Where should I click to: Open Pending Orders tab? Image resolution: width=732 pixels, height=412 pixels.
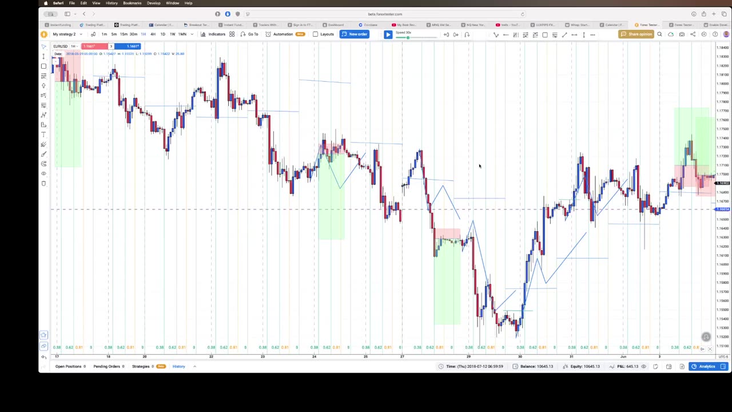109,366
